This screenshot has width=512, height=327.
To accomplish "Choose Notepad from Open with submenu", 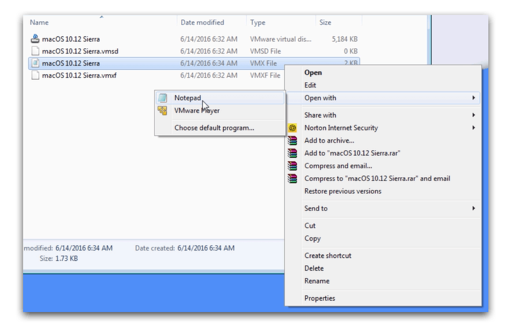I will (220, 98).
